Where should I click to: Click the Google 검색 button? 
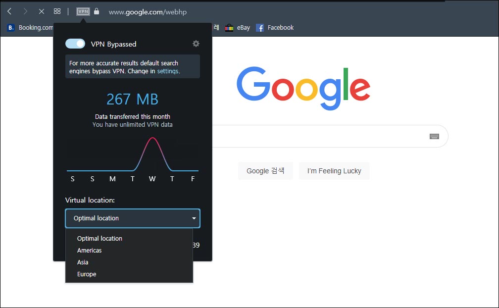265,171
